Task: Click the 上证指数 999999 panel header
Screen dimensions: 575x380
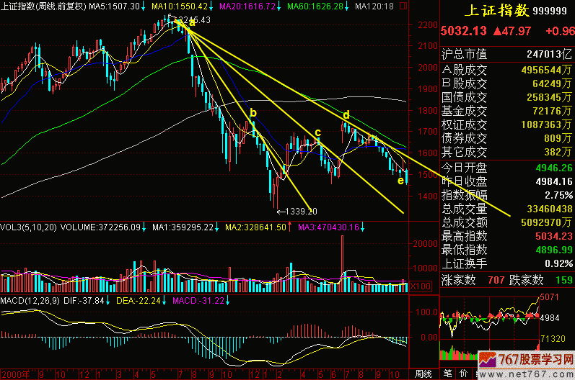Action: pos(506,11)
